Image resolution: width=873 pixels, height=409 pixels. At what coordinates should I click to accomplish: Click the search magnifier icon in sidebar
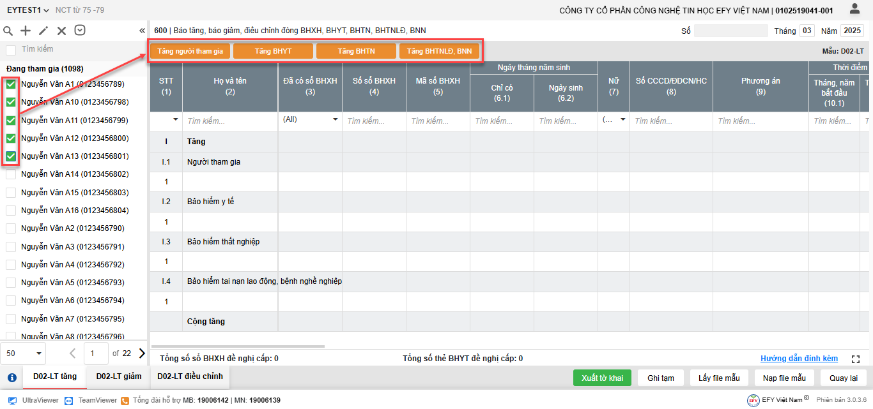click(8, 31)
